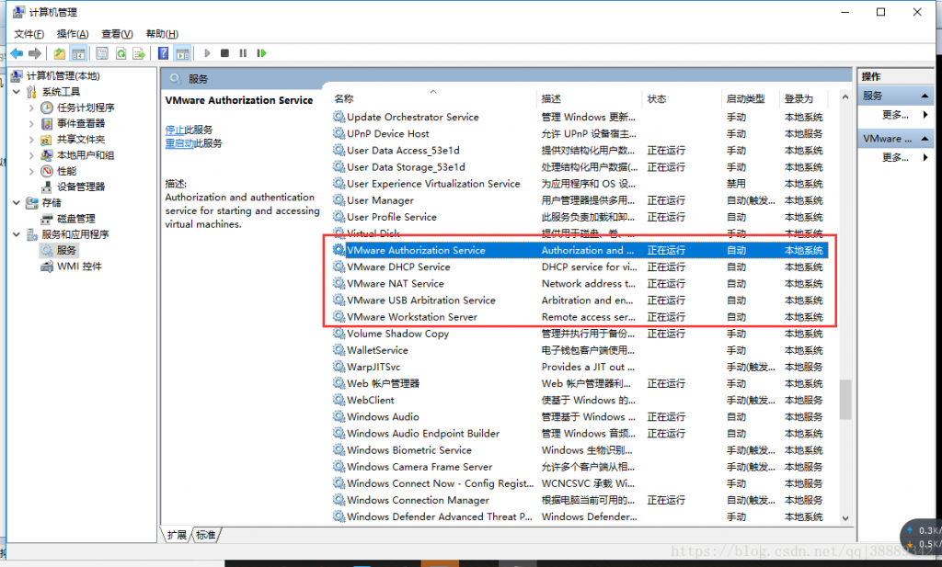The width and height of the screenshot is (942, 567).
Task: Open 更多 under 服务 actions
Action: [895, 115]
